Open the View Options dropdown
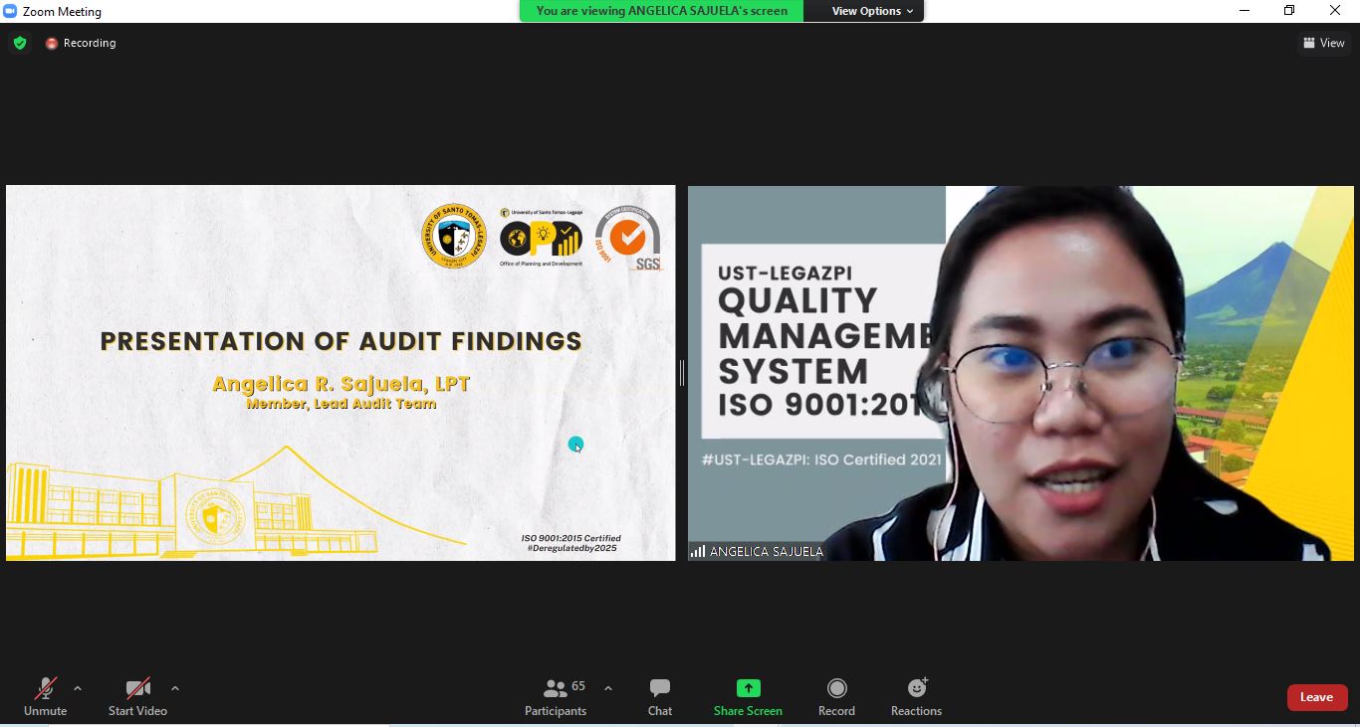Viewport: 1360px width, 727px height. coord(872,11)
